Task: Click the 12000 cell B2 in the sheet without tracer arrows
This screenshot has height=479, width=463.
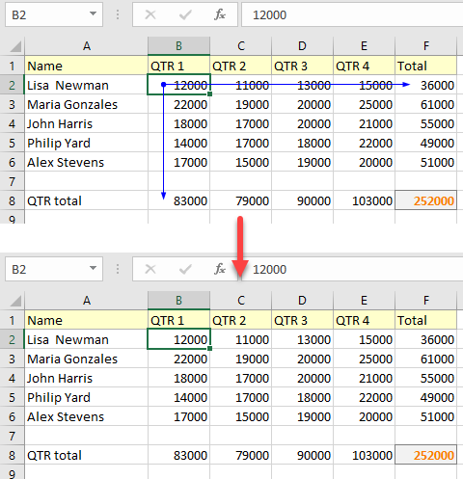Action: click(178, 339)
